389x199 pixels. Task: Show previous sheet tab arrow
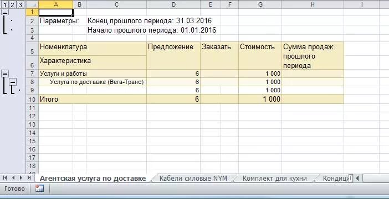[13, 178]
